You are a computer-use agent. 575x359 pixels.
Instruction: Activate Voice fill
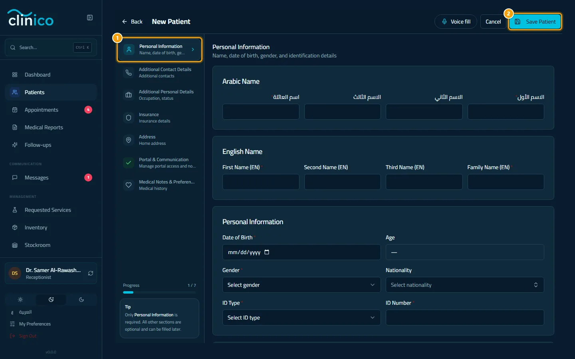pyautogui.click(x=456, y=22)
